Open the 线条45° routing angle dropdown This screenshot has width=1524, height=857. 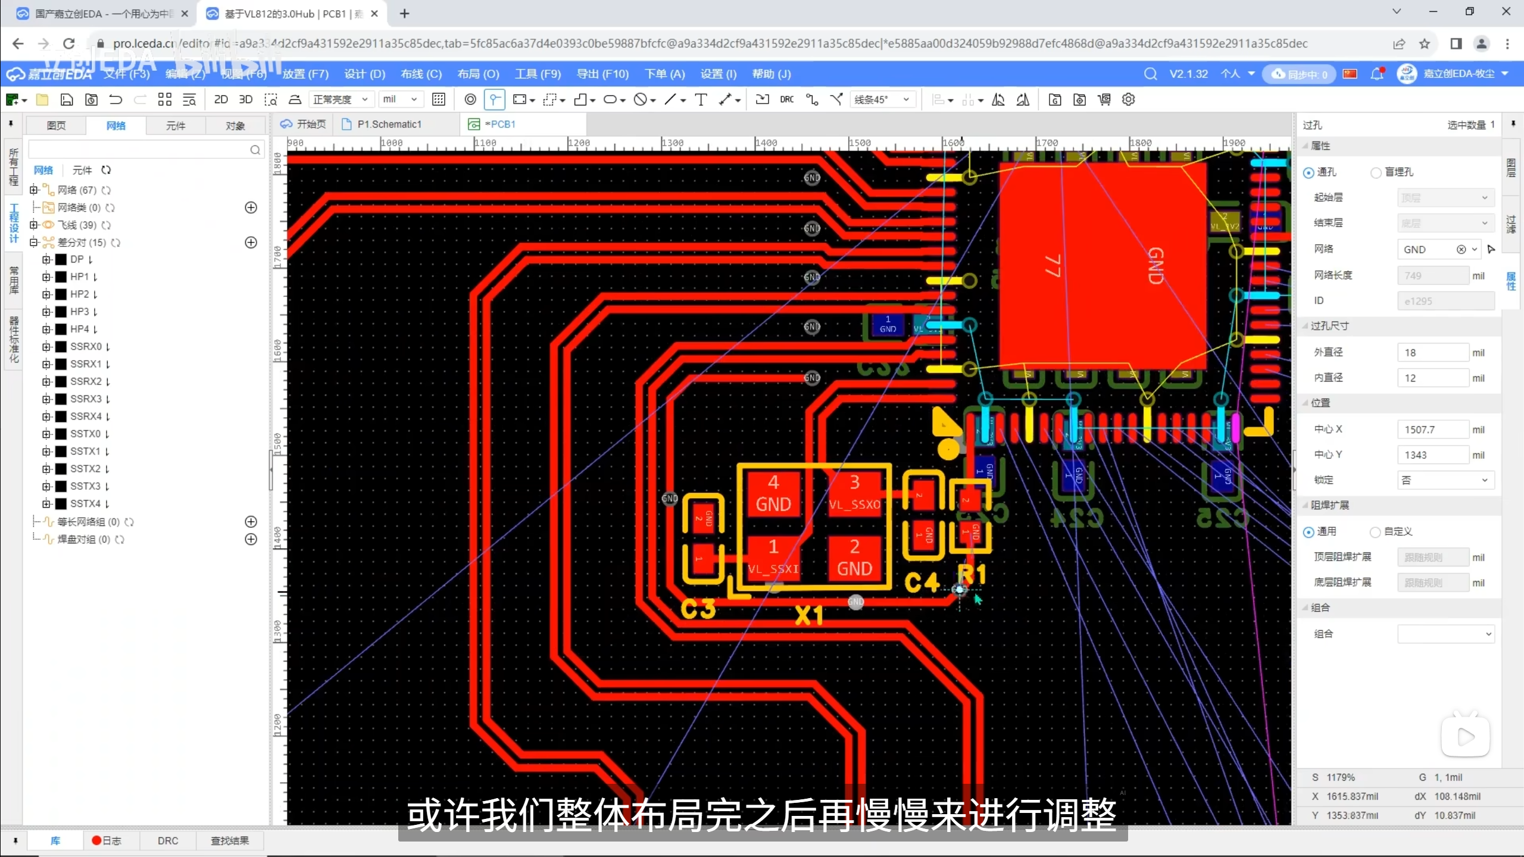882,99
